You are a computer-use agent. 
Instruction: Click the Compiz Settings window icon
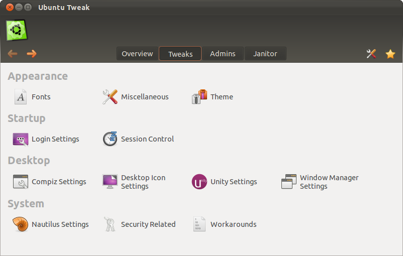point(21,182)
